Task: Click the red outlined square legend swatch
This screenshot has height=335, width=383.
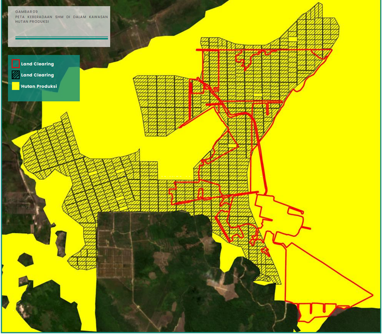Action: click(16, 64)
